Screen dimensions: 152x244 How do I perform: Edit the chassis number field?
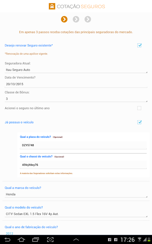(83, 165)
